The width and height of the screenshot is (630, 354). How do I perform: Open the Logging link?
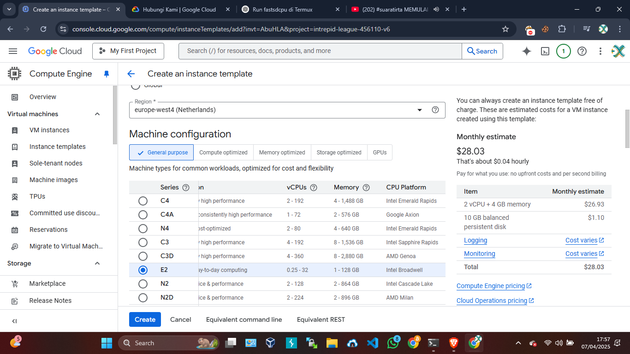coord(475,240)
